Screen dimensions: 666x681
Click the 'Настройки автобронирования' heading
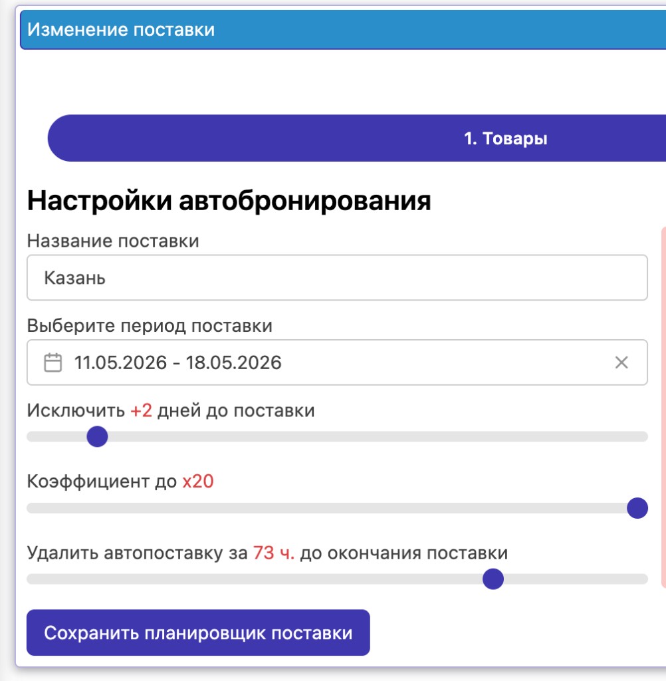coord(229,201)
